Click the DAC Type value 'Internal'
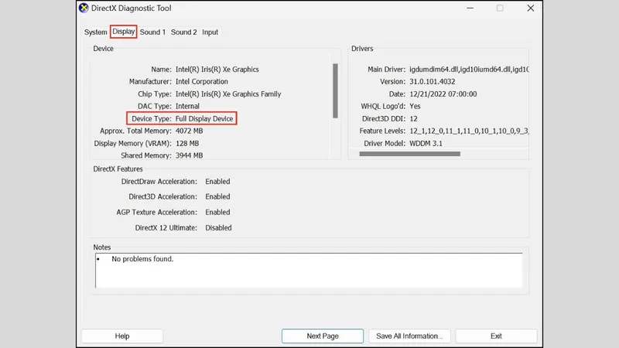 187,106
